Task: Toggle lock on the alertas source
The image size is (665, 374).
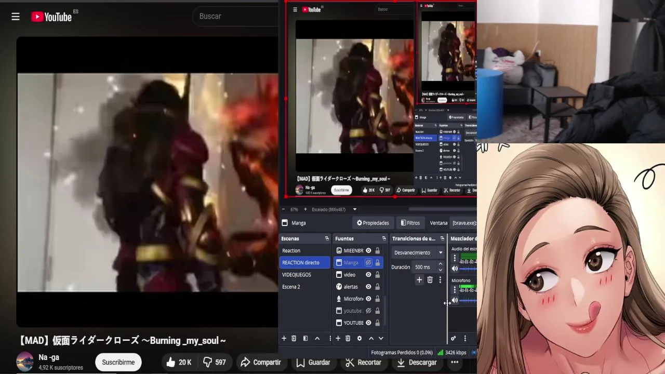Action: (378, 286)
